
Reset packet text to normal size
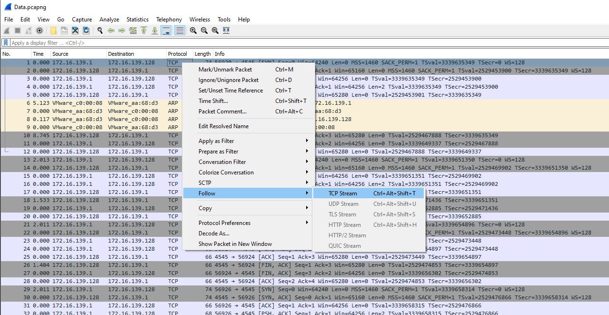215,30
